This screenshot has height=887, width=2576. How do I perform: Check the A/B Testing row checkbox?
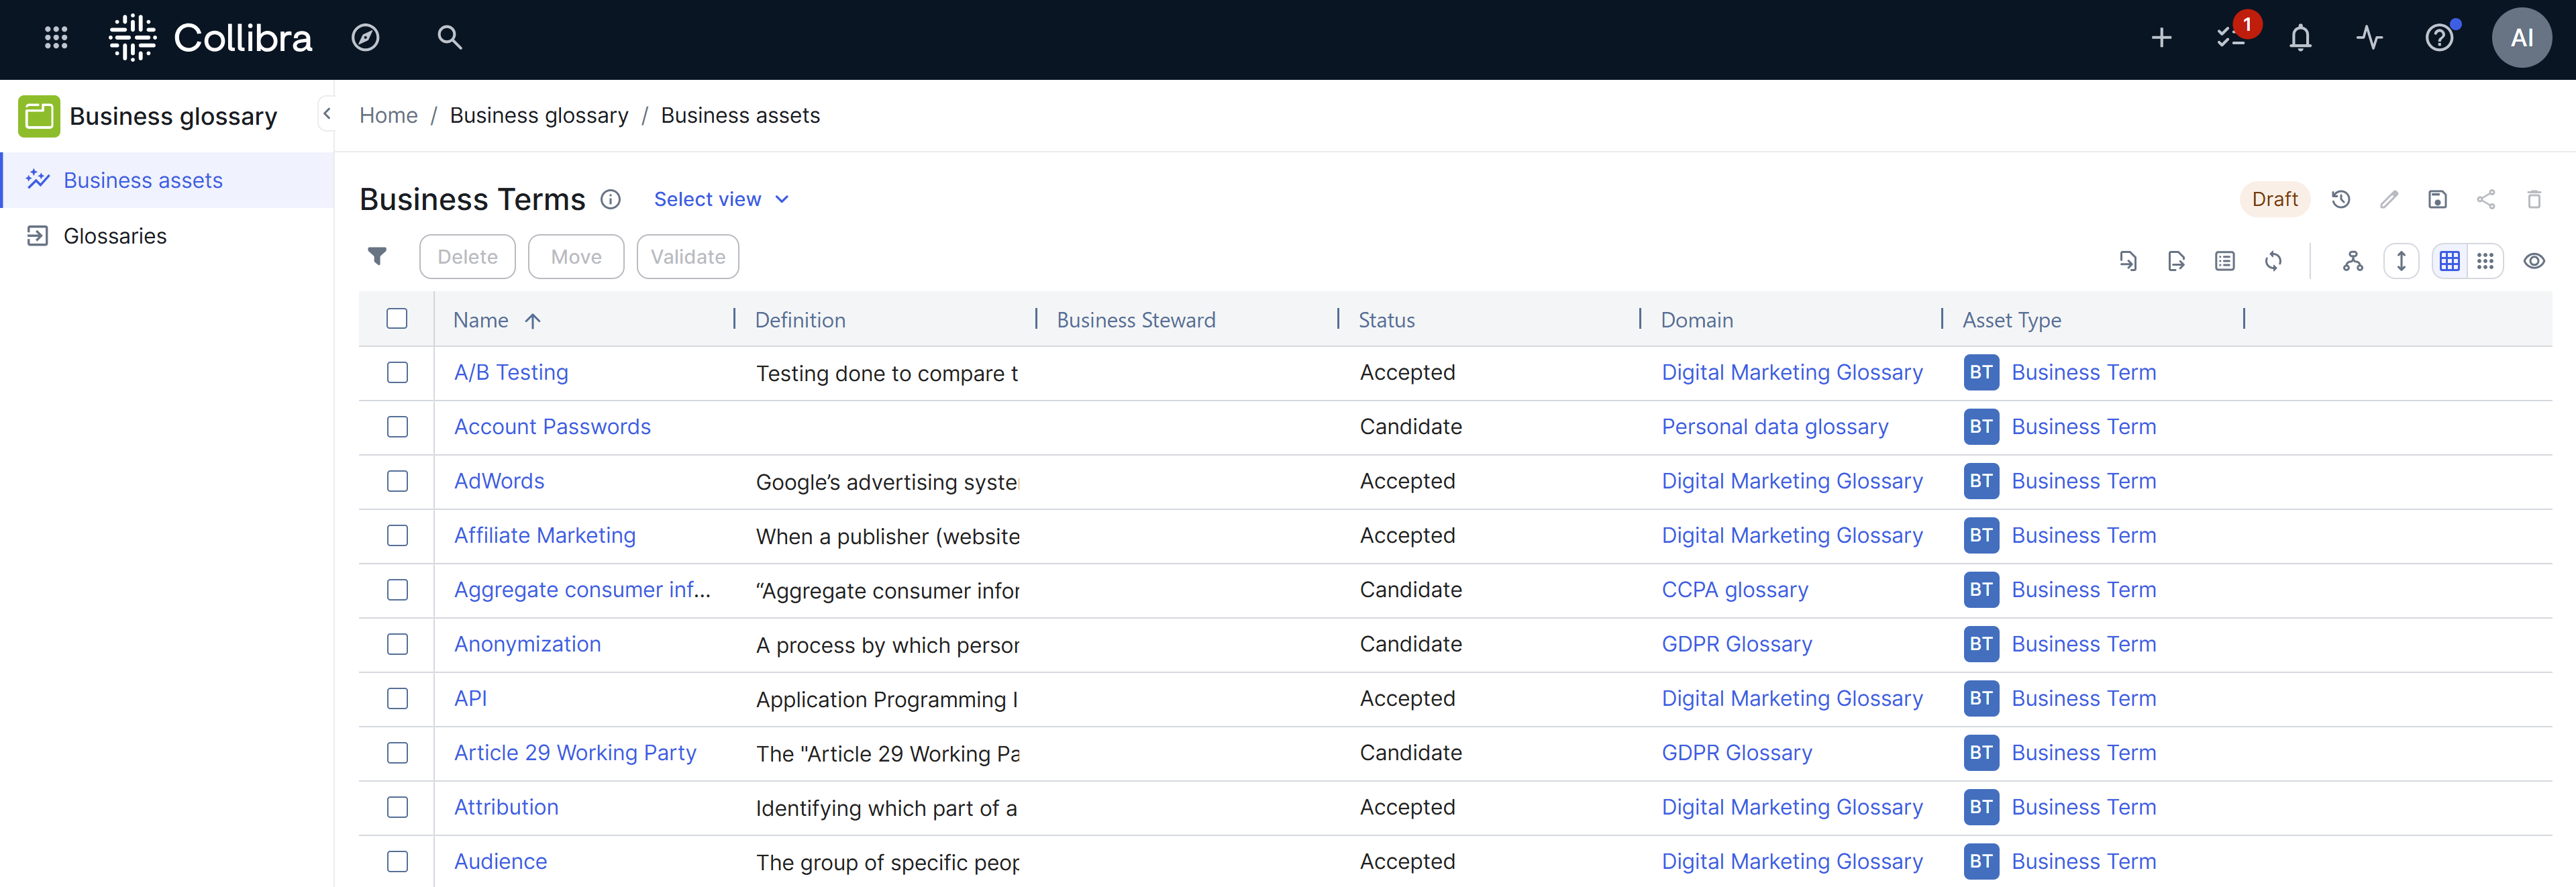pos(397,372)
